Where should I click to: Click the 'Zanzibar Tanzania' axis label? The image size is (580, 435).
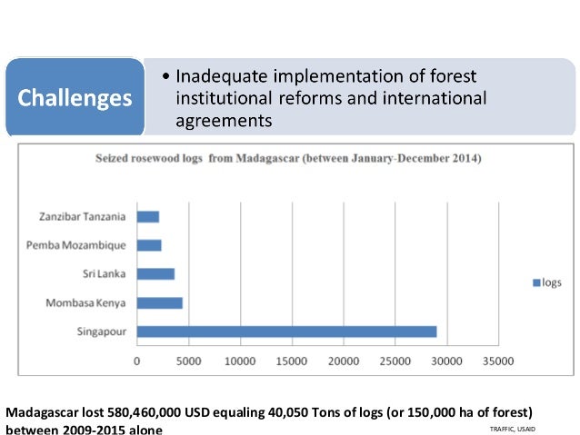(83, 216)
